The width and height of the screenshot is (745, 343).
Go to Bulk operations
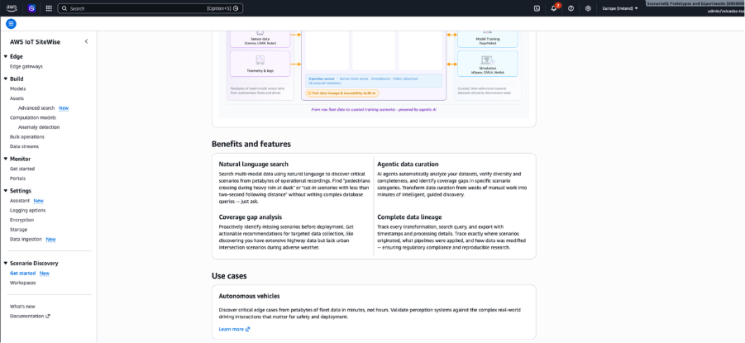(x=27, y=137)
